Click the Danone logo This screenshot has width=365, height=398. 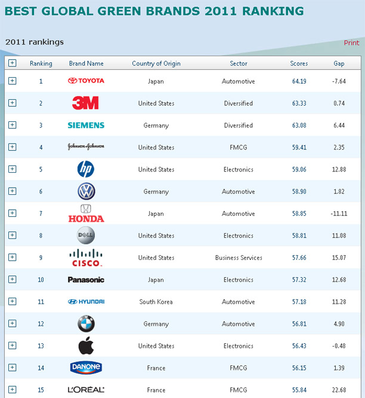coord(86,368)
